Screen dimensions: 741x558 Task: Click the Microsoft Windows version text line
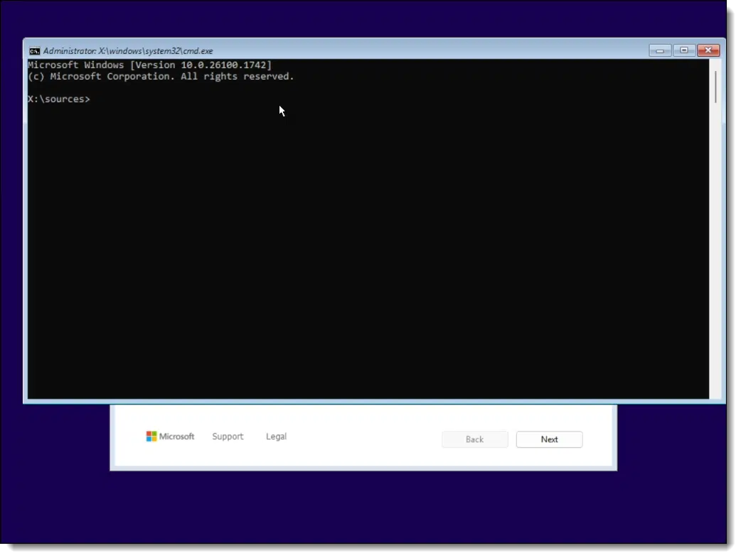click(150, 65)
